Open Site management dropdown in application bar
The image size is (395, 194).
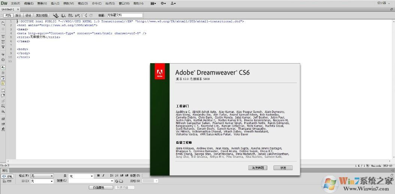pyautogui.click(x=173, y=3)
